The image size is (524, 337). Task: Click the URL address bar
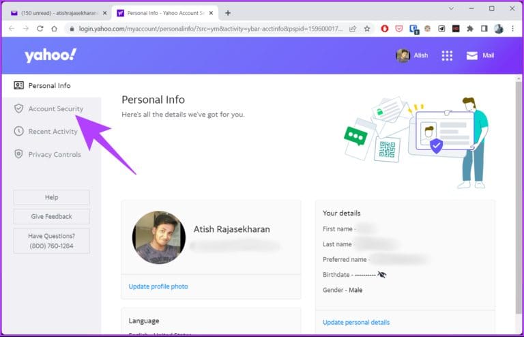coord(211,29)
